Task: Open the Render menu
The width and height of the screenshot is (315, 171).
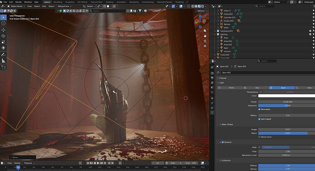Action: click(18, 2)
